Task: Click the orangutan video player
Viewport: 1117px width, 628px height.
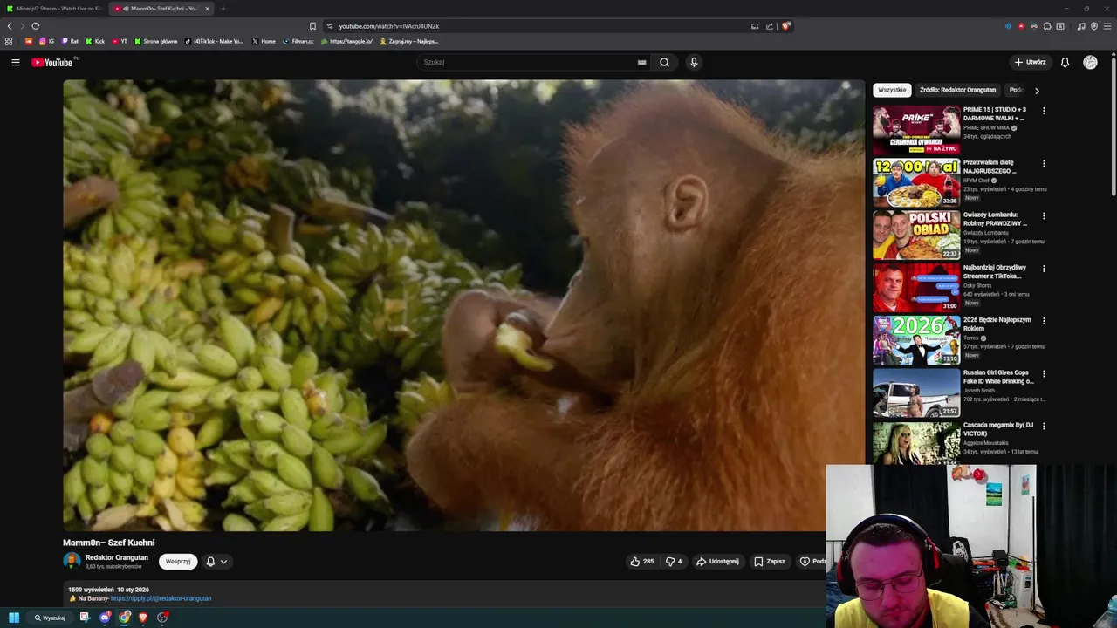Action: tap(463, 305)
